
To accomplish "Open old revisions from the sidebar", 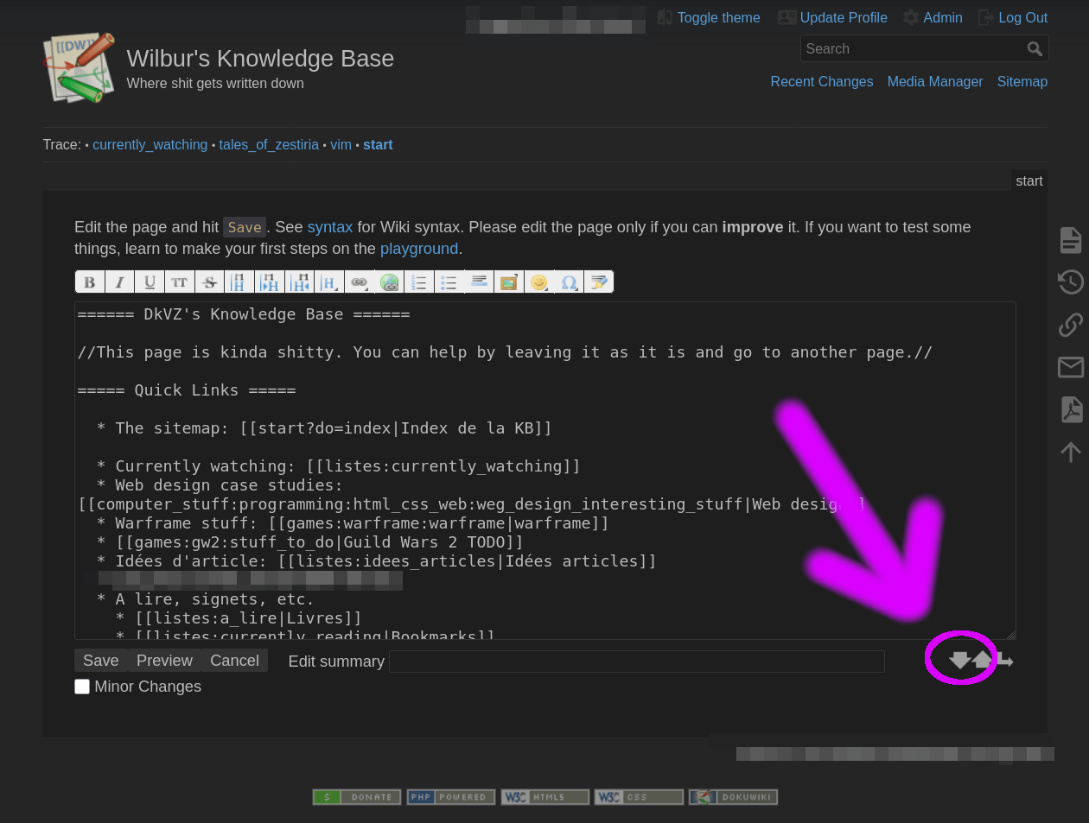I will click(1070, 282).
